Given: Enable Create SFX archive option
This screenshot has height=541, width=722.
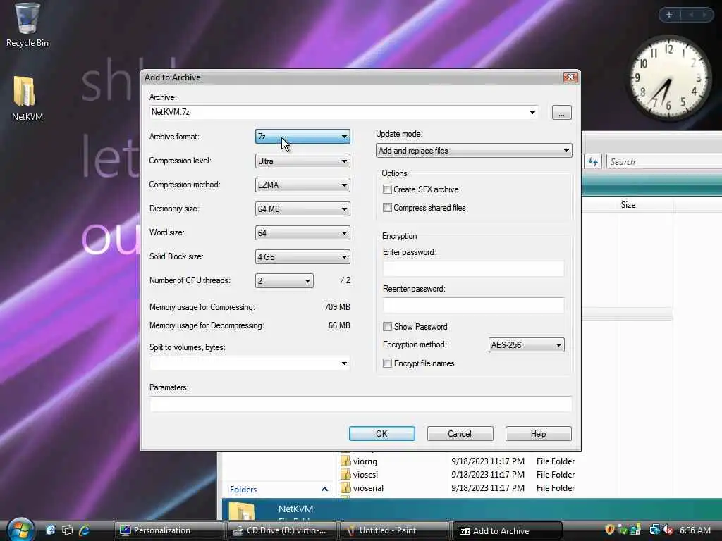Looking at the screenshot, I should 387,189.
